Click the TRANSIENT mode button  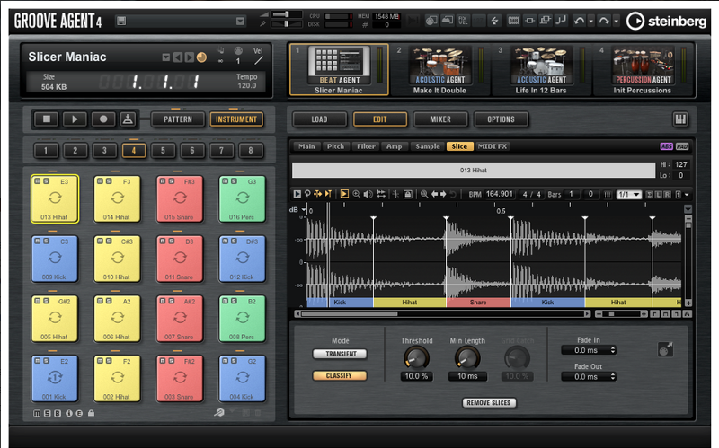(x=340, y=354)
